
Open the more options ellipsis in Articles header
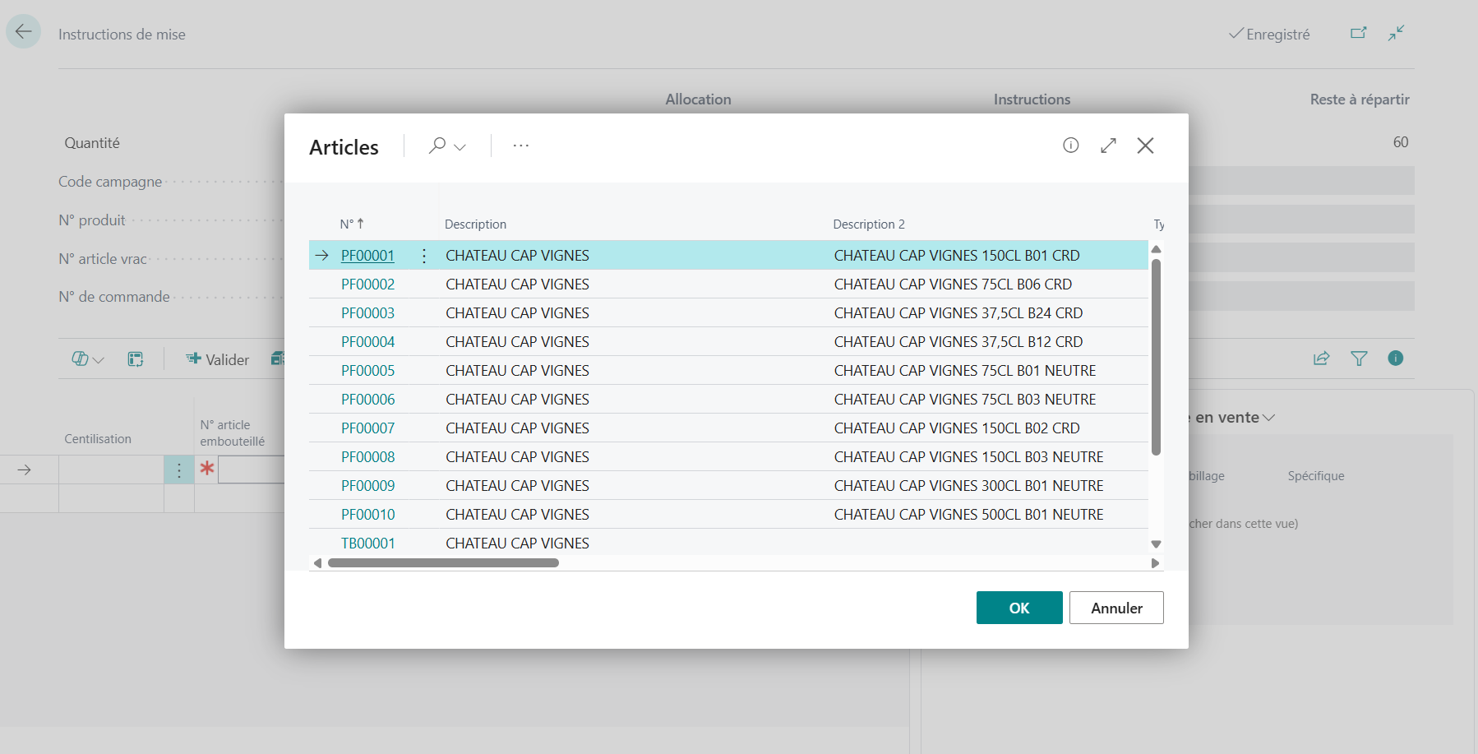coord(521,146)
